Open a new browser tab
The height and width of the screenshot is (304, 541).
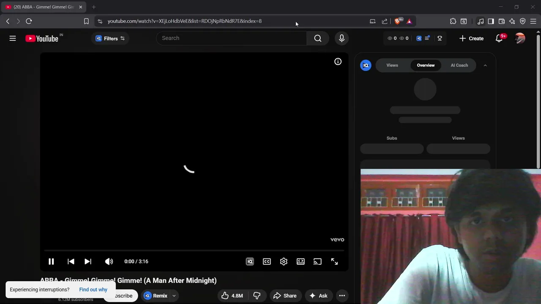tap(94, 7)
